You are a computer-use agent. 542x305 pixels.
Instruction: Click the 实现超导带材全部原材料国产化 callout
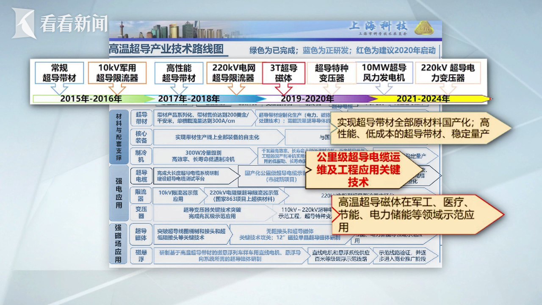coord(413,129)
